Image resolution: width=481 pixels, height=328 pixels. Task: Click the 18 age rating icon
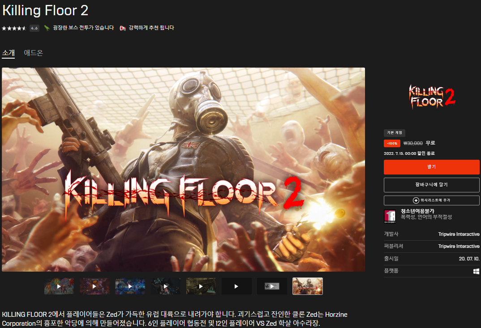390,217
